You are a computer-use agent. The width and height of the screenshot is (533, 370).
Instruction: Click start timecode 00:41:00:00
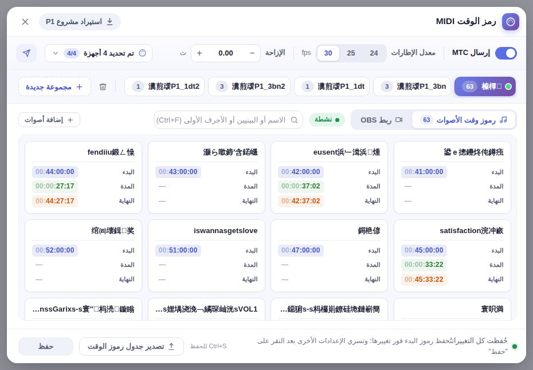click(x=424, y=172)
